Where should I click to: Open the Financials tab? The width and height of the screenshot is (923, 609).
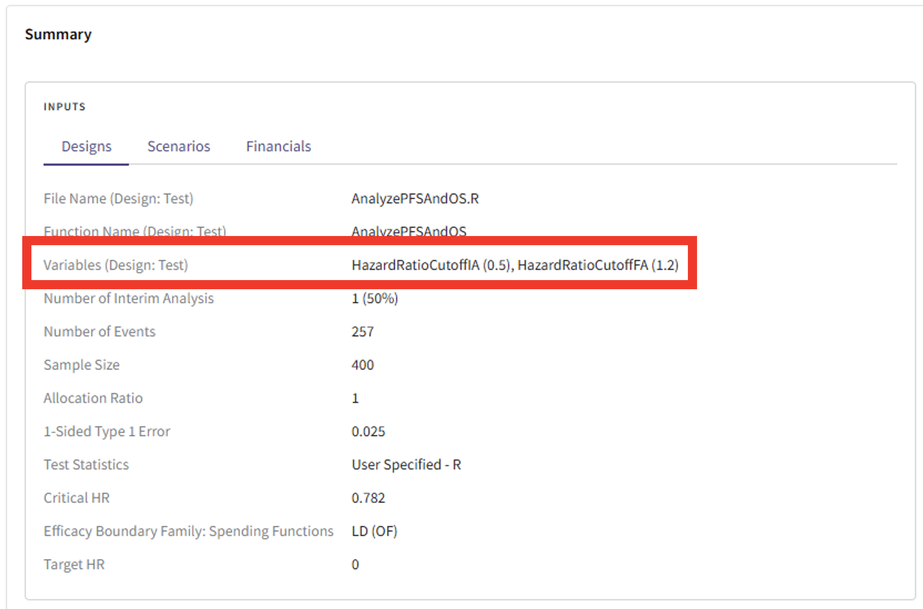click(x=278, y=147)
